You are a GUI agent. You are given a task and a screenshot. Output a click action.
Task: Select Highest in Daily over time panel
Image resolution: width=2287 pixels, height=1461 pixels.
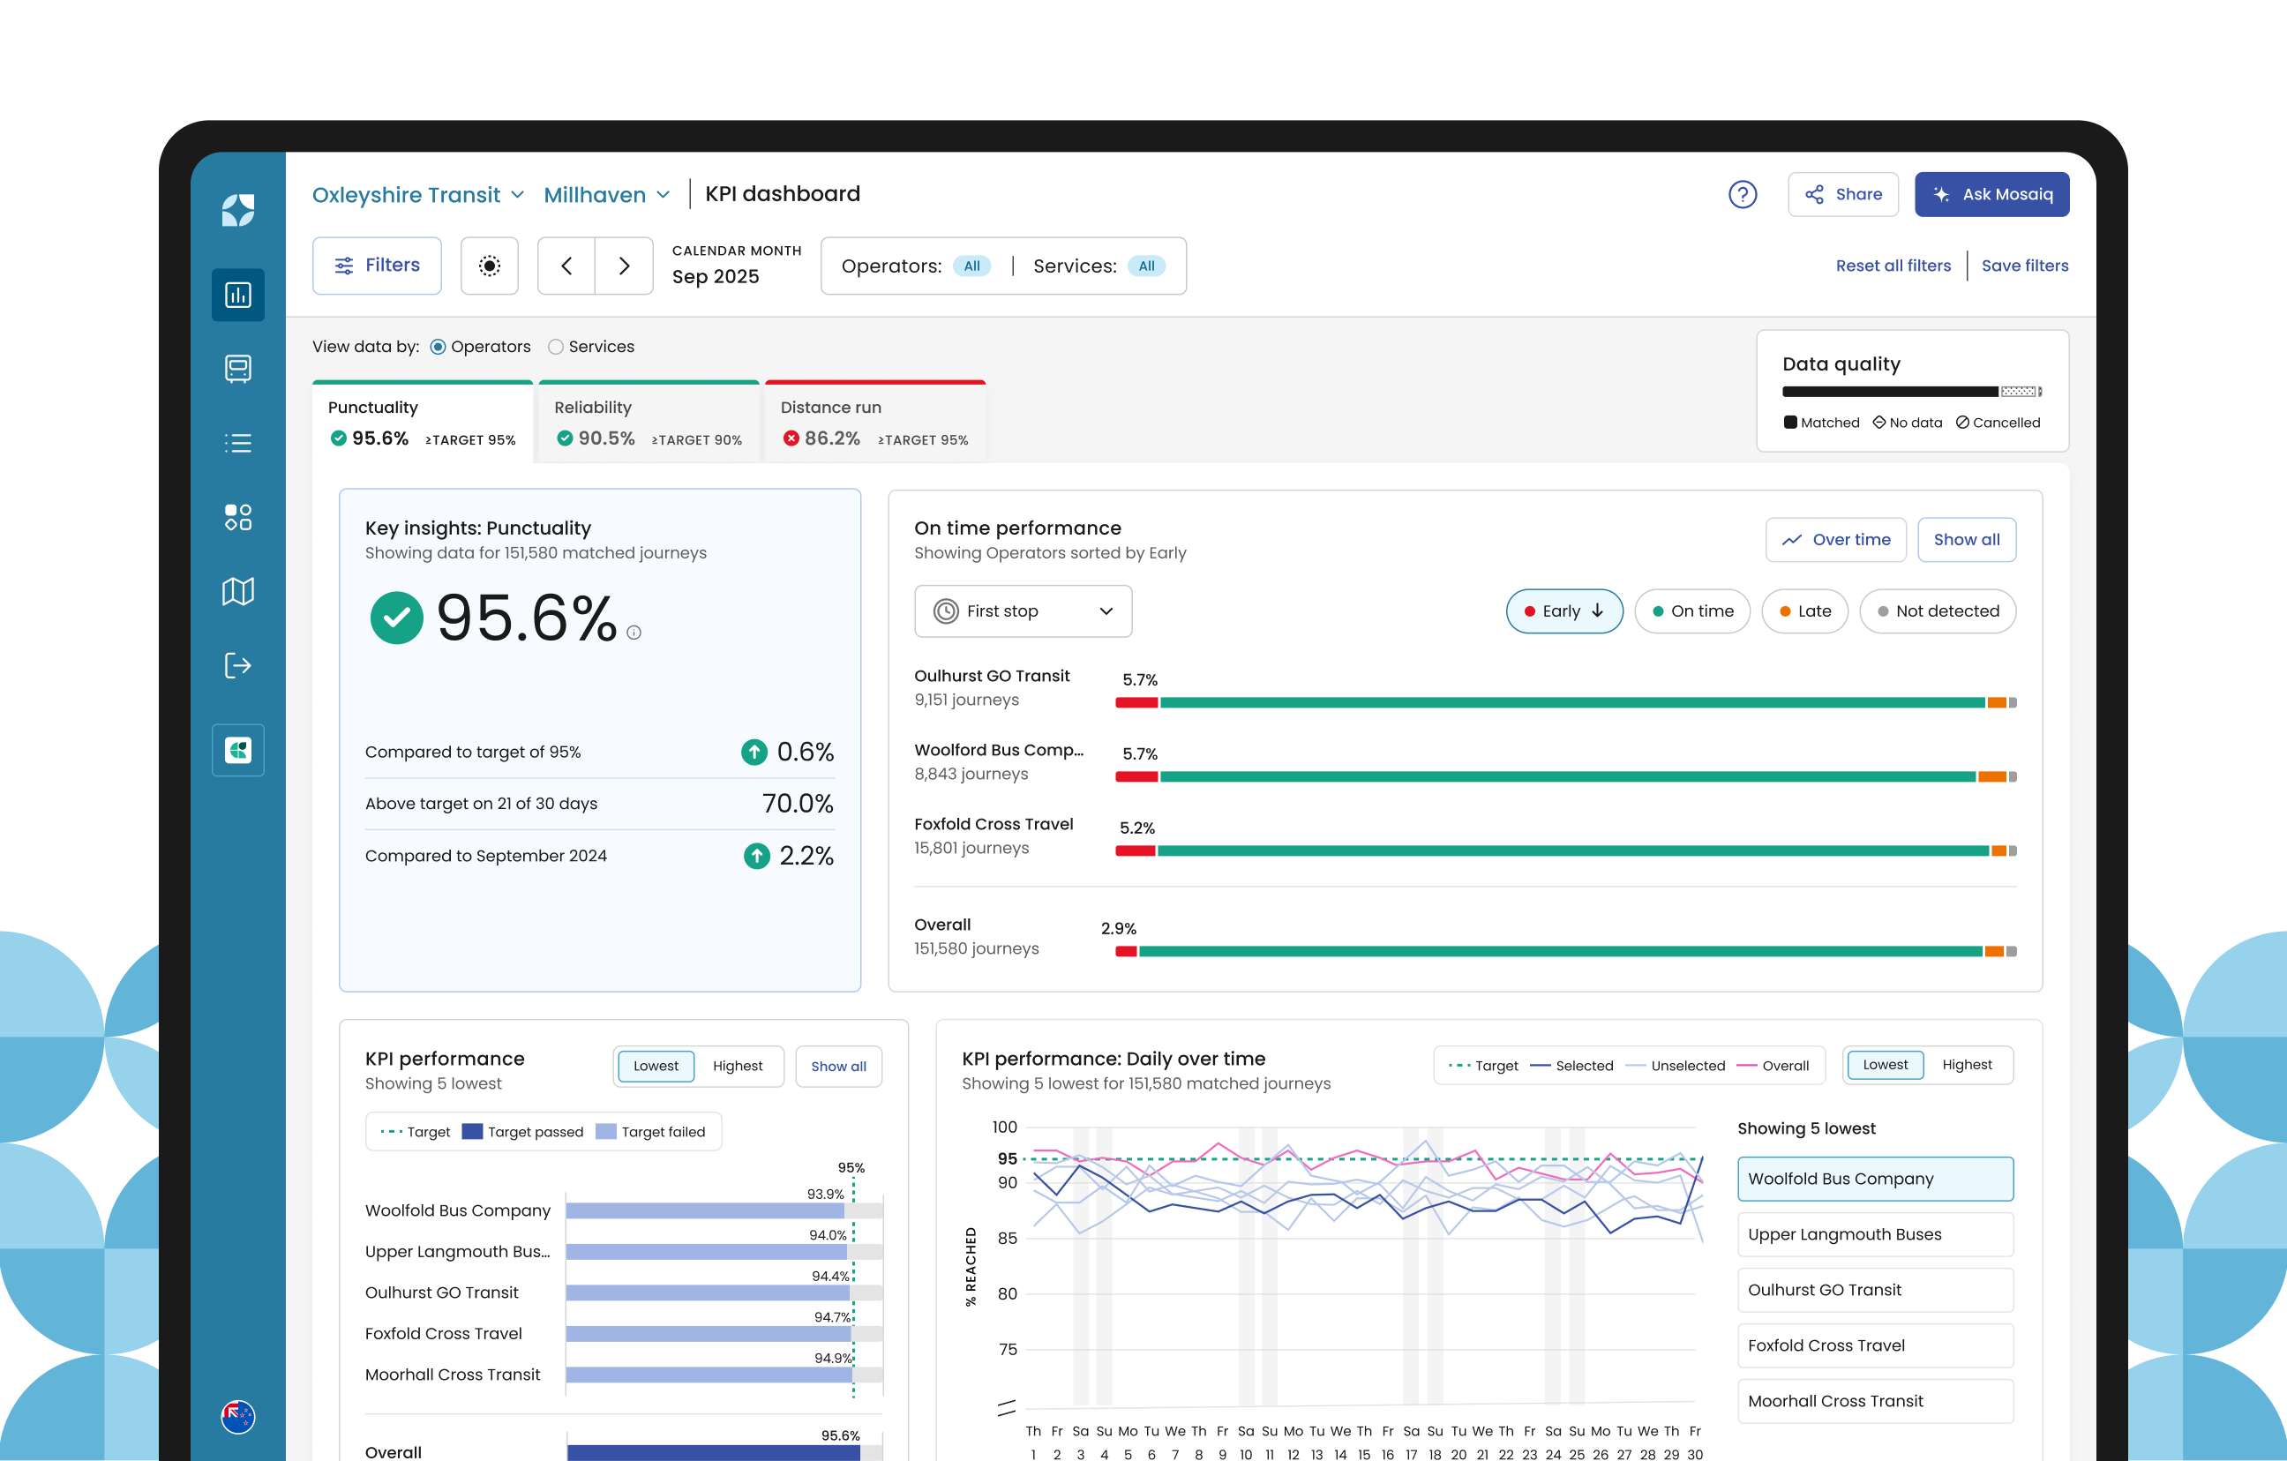(x=1967, y=1065)
